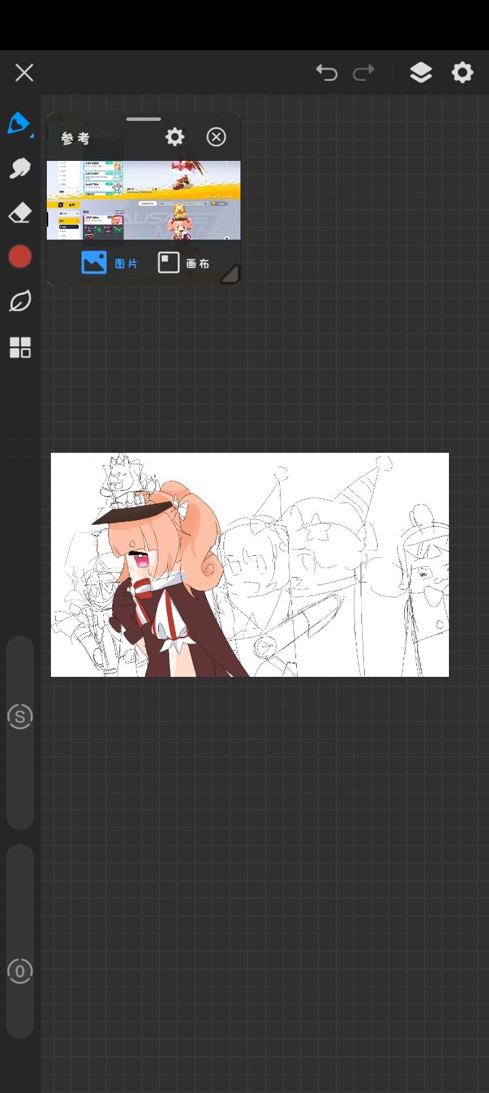Screen dimensions: 489x1093
Task: Click the reference panel top drag handle
Action: tap(143, 119)
